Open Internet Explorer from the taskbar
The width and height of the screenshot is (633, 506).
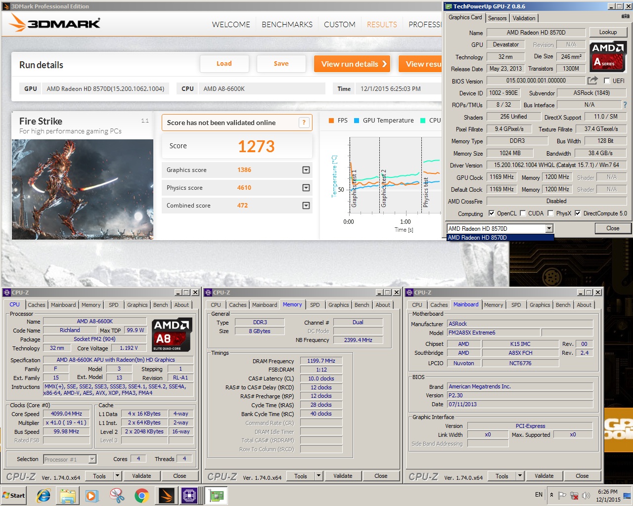pyautogui.click(x=44, y=496)
